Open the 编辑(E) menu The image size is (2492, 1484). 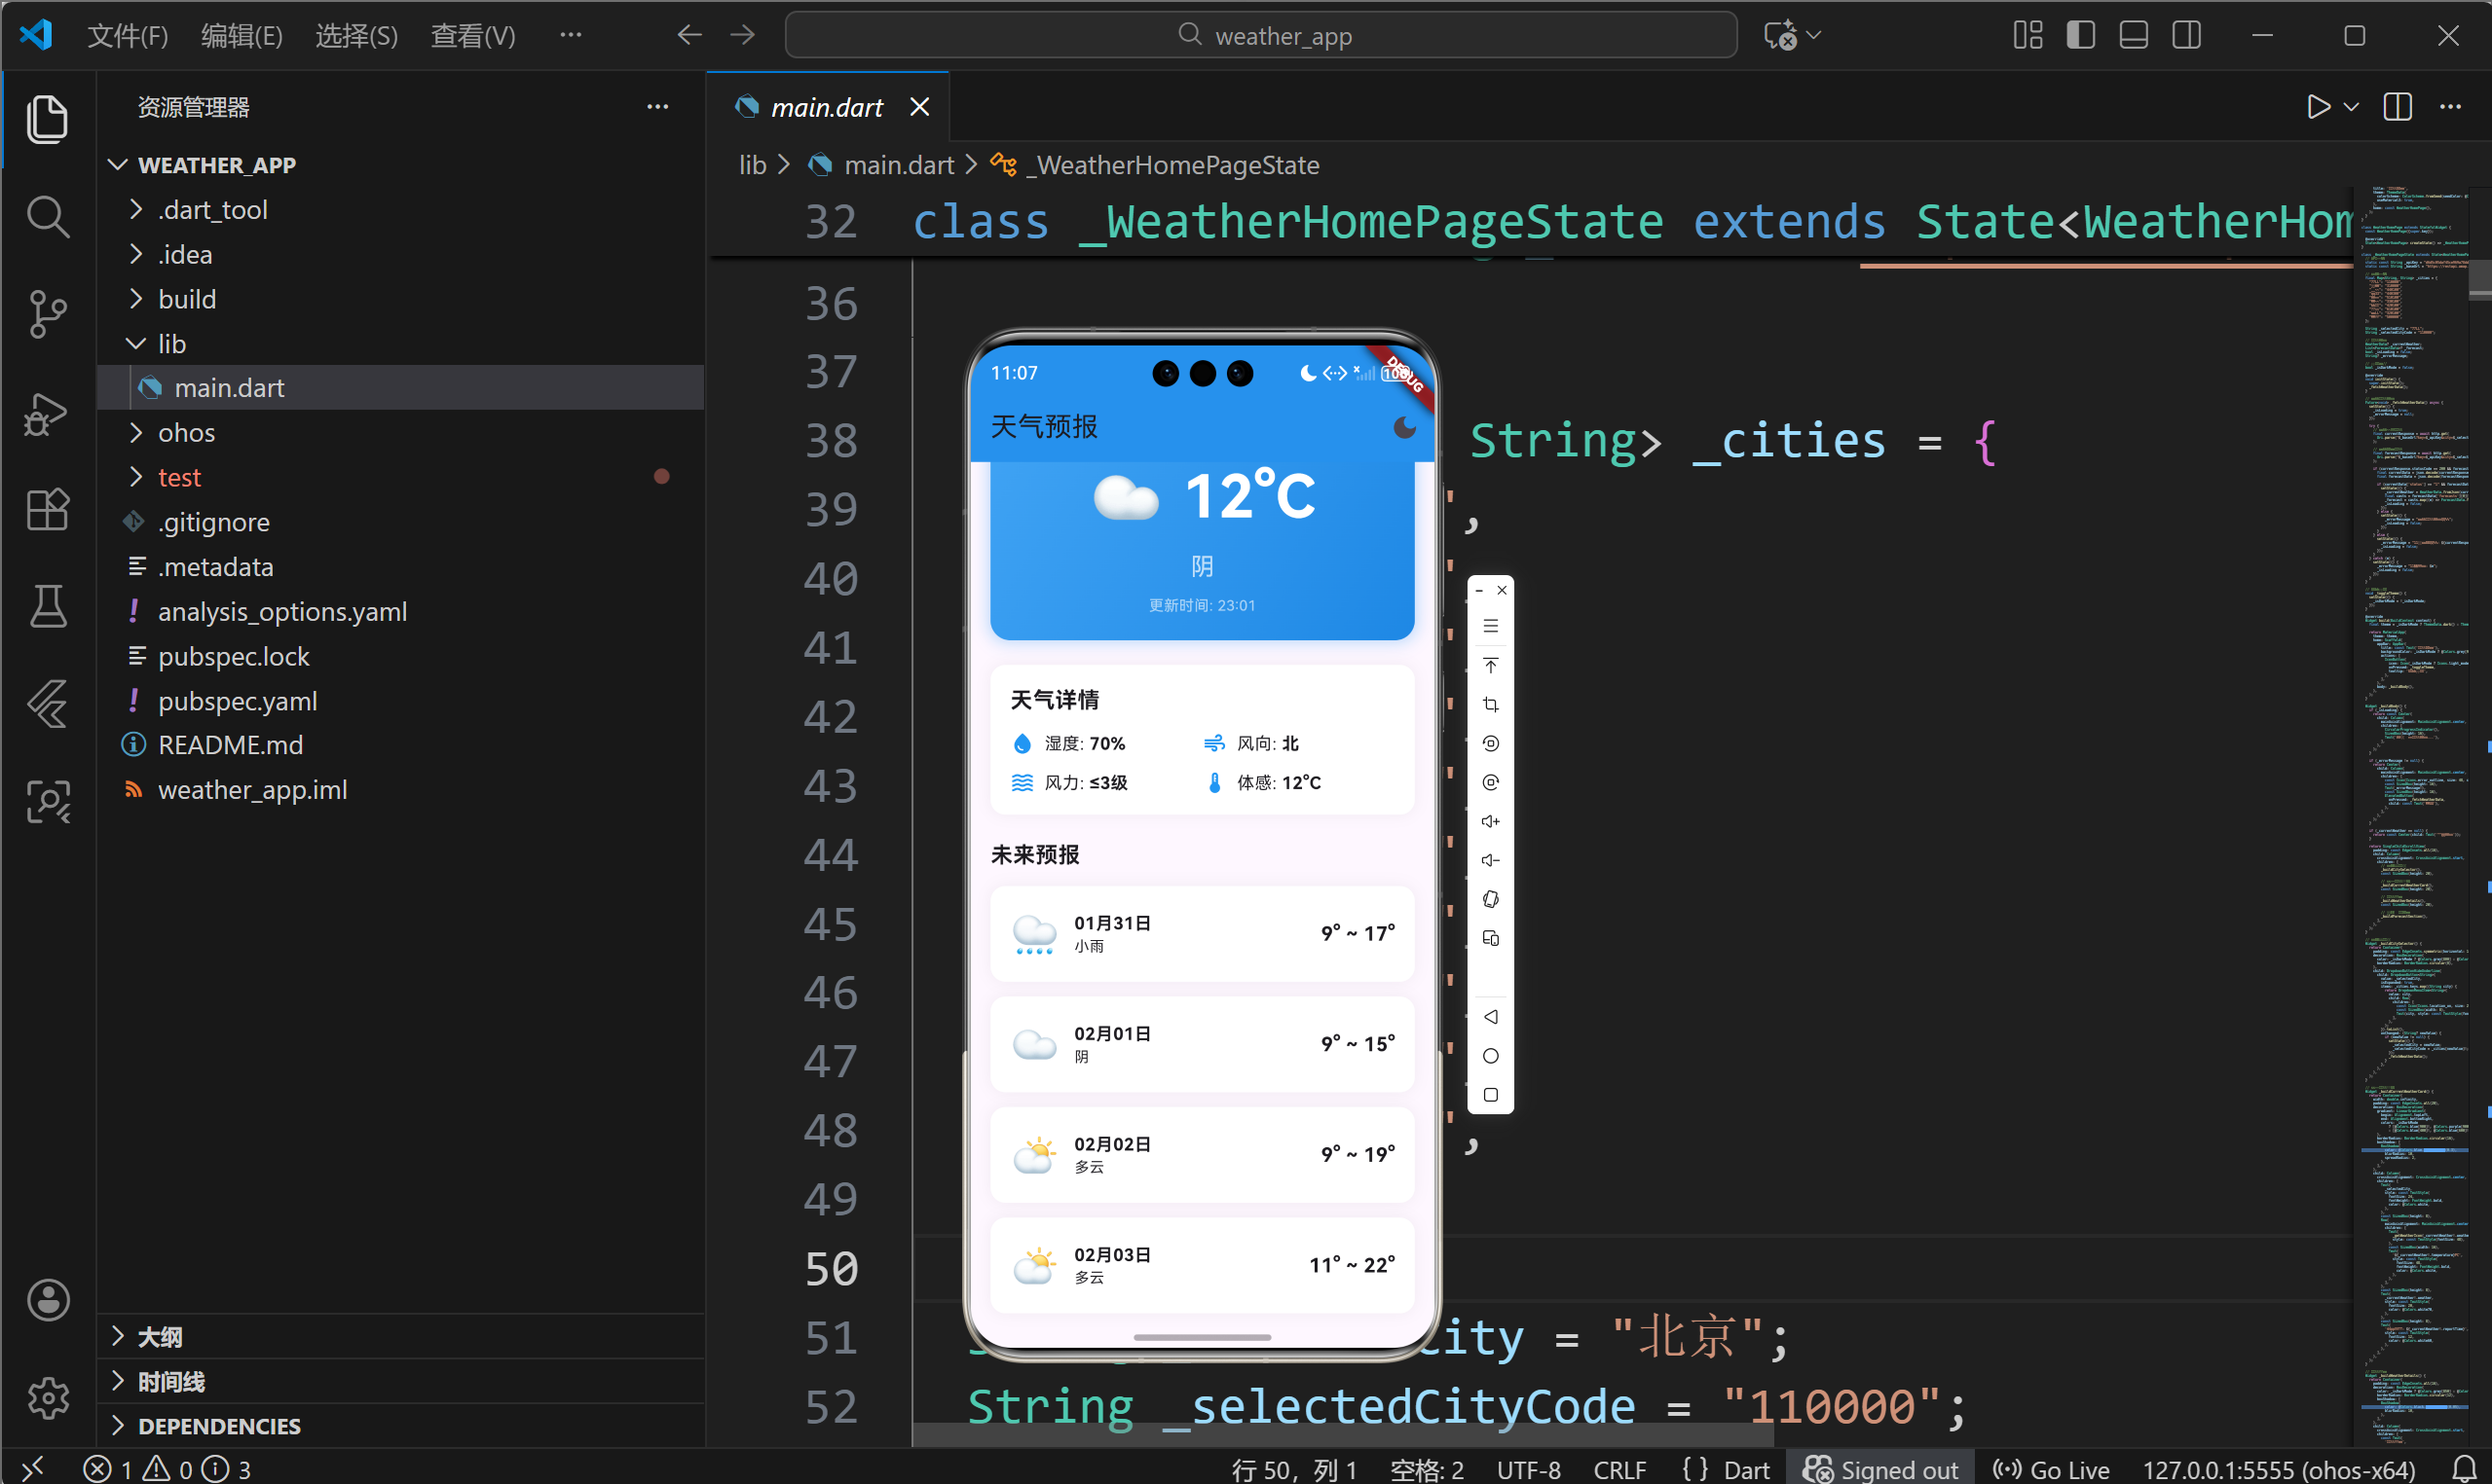coord(242,36)
